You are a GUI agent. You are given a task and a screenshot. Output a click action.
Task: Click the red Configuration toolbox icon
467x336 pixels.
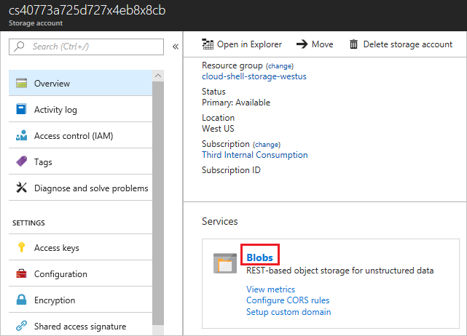pyautogui.click(x=21, y=274)
